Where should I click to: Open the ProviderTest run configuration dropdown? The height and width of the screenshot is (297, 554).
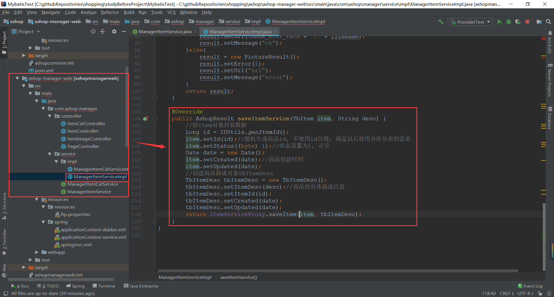(x=470, y=22)
